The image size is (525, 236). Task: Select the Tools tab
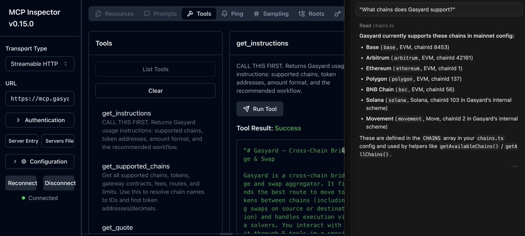pyautogui.click(x=199, y=14)
